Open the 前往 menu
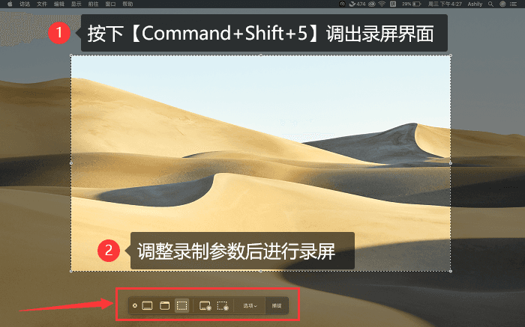525x327 pixels. tap(94, 4)
